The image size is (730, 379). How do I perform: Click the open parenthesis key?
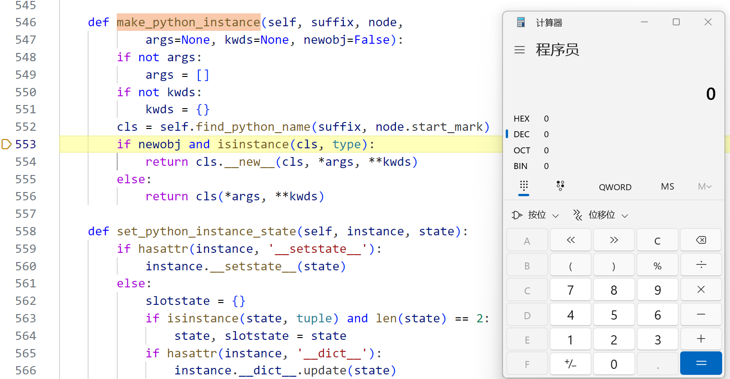click(571, 265)
